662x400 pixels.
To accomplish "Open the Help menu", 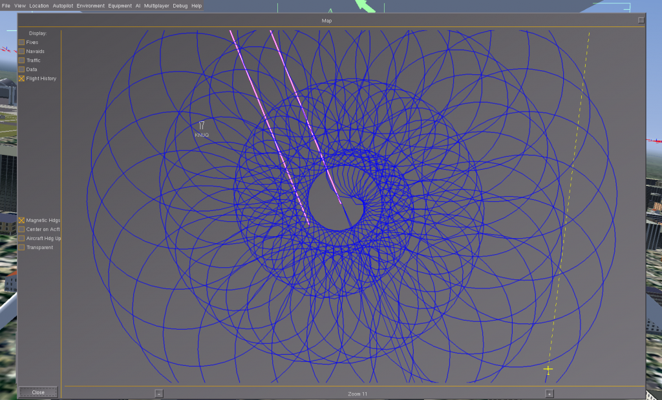I will (197, 6).
